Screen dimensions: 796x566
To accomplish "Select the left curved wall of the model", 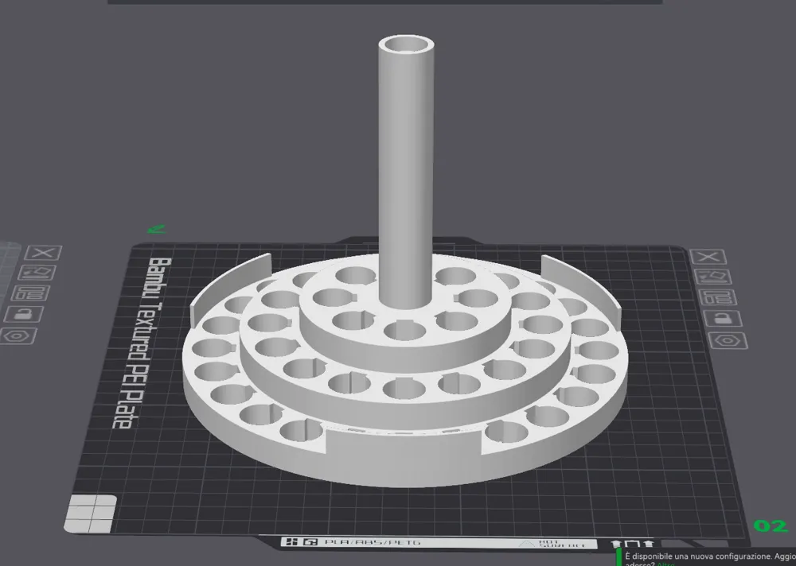I will [229, 288].
